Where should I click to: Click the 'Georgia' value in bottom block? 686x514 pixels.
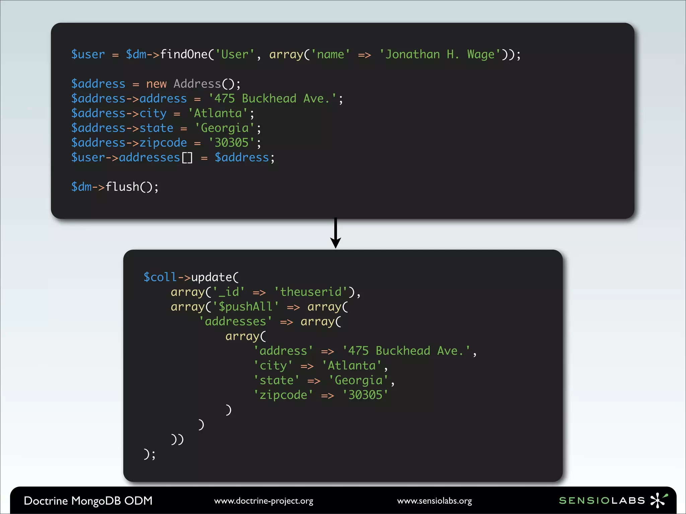click(x=358, y=380)
